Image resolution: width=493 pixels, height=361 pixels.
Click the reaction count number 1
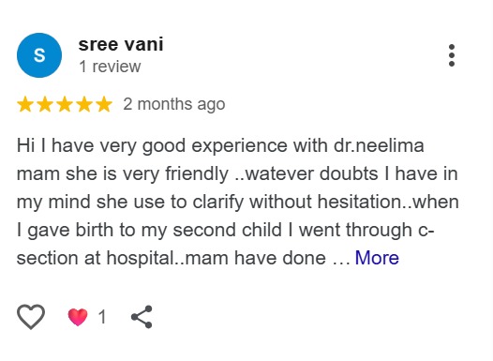pos(102,317)
